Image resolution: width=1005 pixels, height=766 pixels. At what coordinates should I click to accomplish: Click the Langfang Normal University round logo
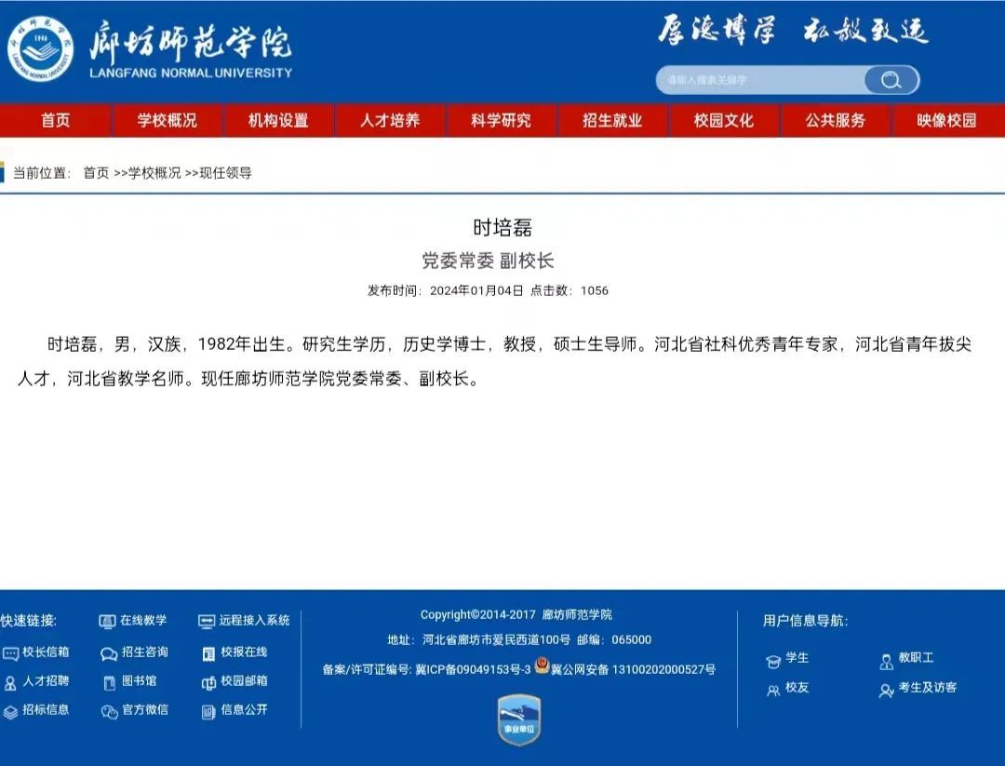(x=40, y=50)
